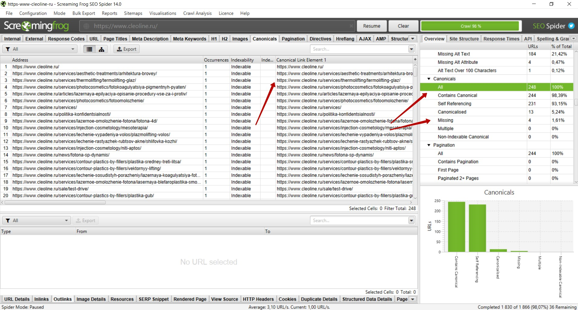Screen dimensions: 578x310
Task: Click the lower panel Search field
Action: click(x=359, y=221)
